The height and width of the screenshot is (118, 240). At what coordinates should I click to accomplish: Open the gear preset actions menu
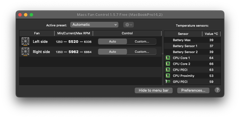[129, 25]
